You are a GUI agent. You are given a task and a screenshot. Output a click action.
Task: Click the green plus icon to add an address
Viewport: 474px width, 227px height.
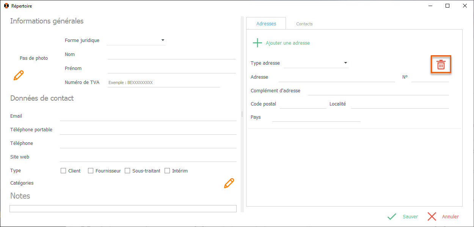257,43
